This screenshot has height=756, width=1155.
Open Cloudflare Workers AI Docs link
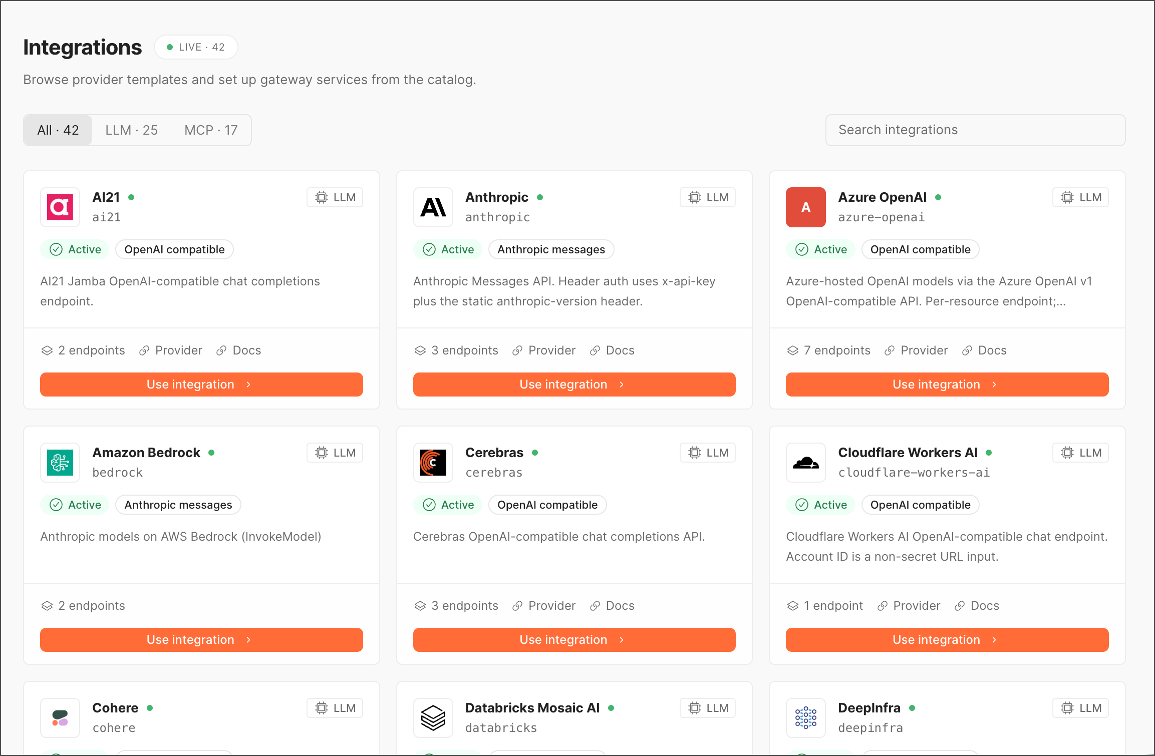tap(977, 606)
